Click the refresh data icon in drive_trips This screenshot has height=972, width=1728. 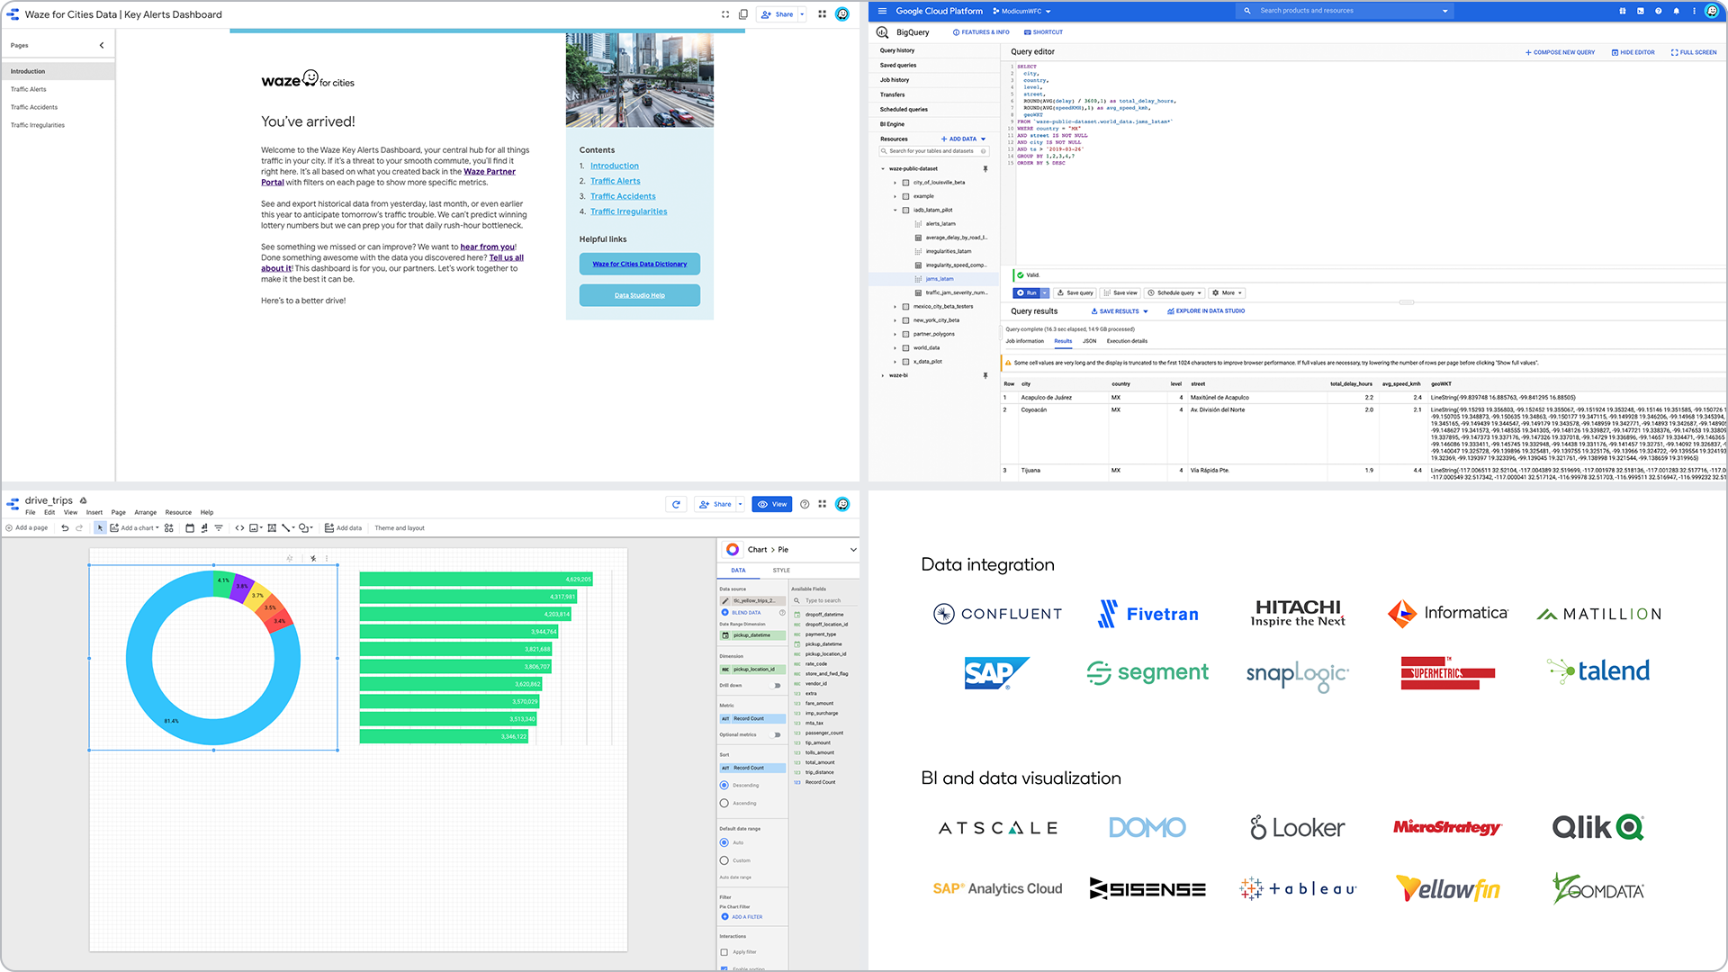pos(676,504)
